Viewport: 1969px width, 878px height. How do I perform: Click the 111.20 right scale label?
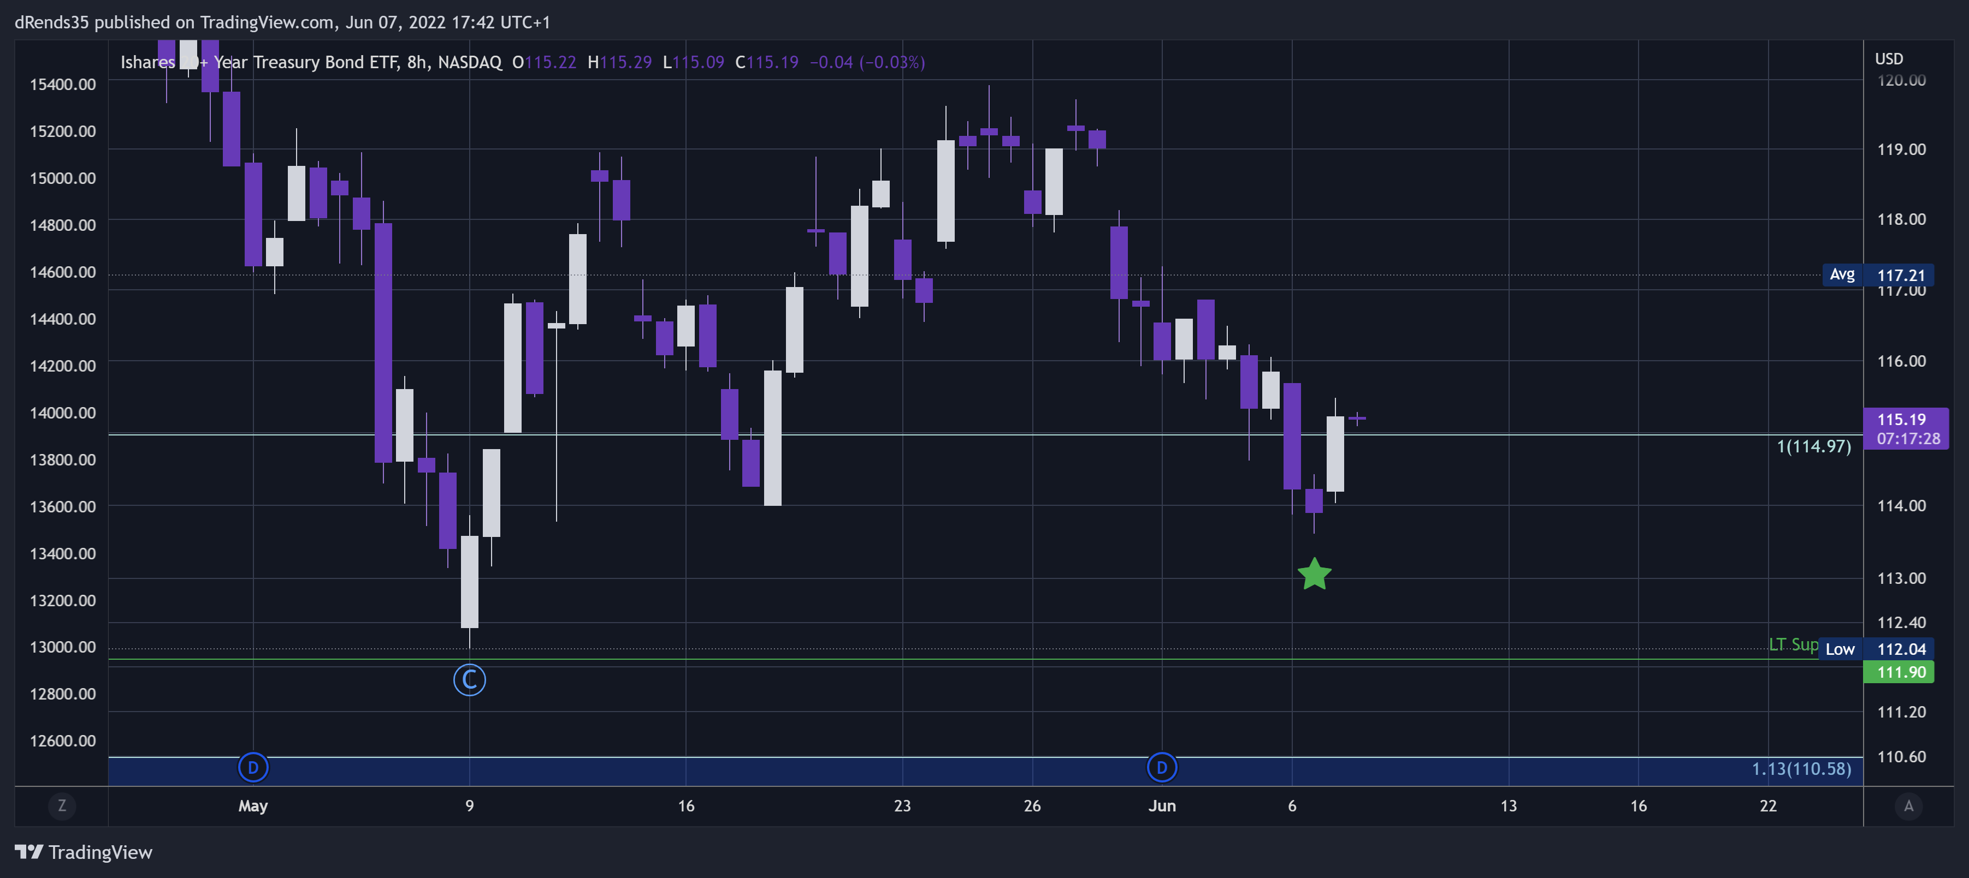(1901, 712)
